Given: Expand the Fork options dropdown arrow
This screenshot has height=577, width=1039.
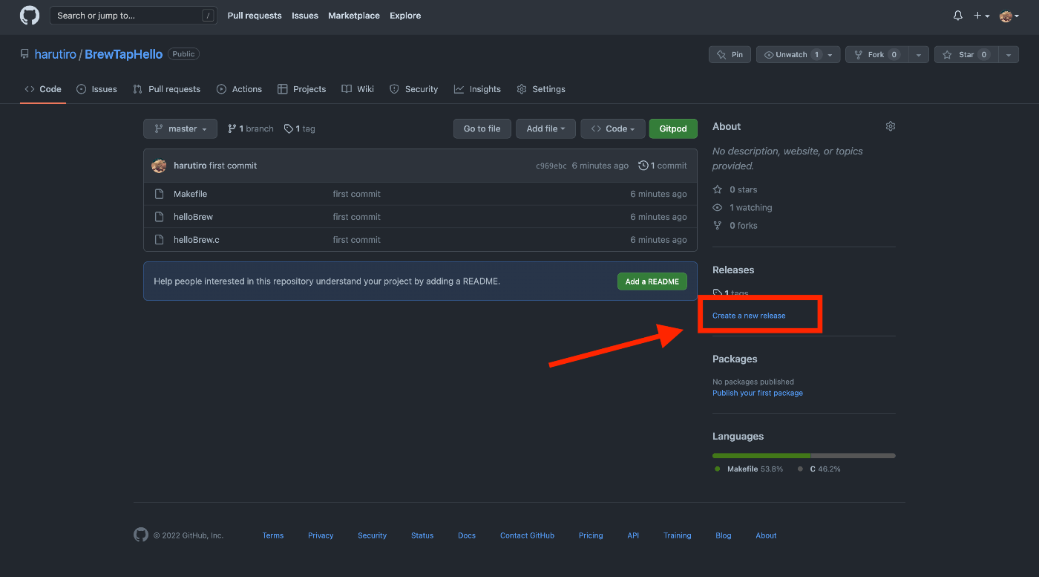Looking at the screenshot, I should click(919, 55).
